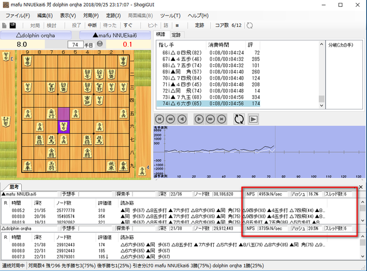Screen dimensions: 367x271
Task: Click the board rotate icon in toolbar
Action: (250, 25)
